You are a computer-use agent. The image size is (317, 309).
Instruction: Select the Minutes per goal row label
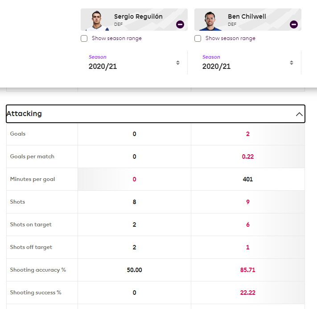[33, 179]
